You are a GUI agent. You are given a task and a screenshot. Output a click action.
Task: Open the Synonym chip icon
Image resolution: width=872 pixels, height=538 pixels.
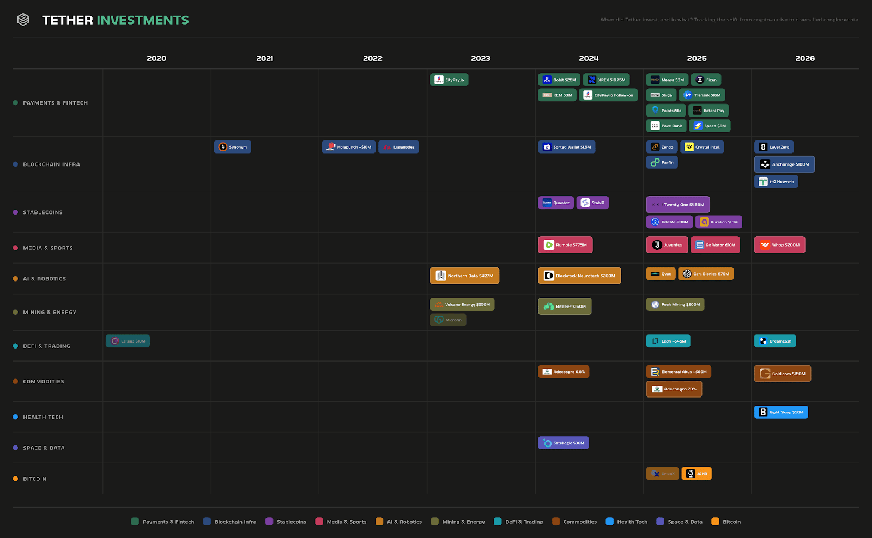[x=223, y=147]
